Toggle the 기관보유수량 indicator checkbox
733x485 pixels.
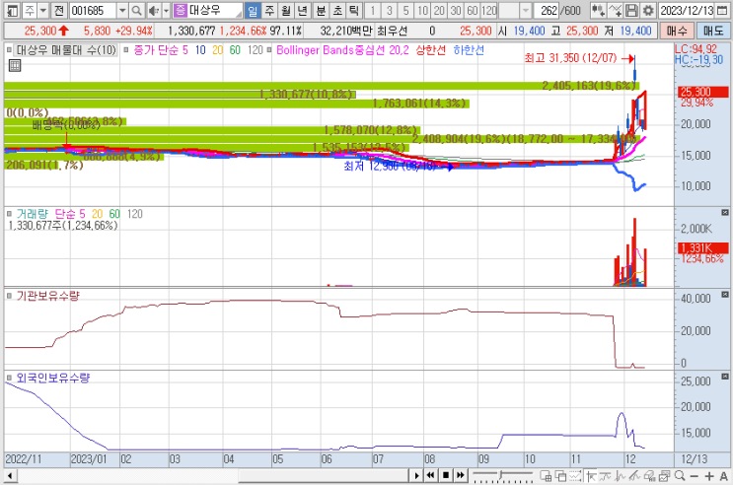[9, 296]
